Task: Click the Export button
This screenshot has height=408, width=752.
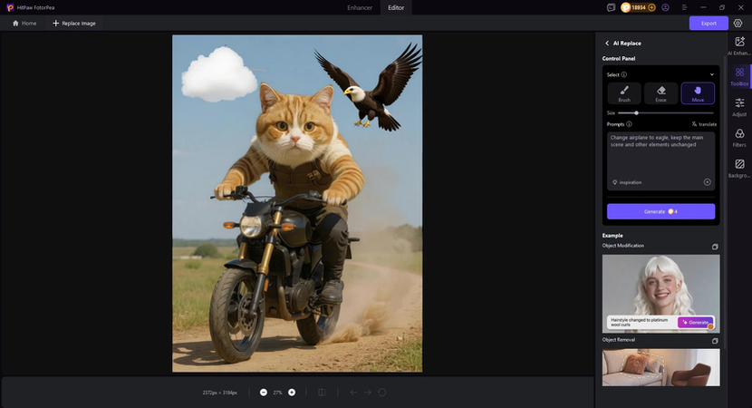Action: [709, 23]
